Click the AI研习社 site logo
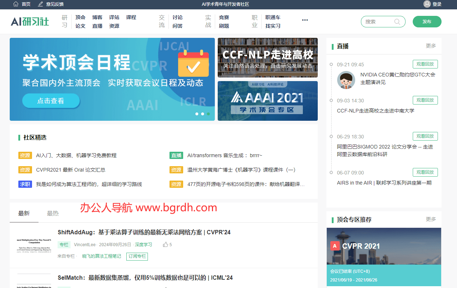The image size is (457, 288). [30, 21]
